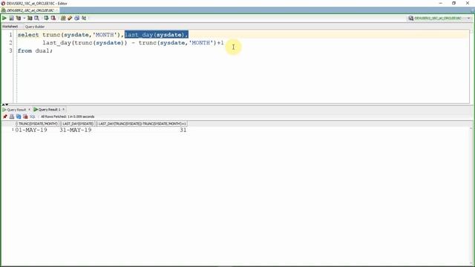Switch to the Worksheet tab

(x=10, y=27)
